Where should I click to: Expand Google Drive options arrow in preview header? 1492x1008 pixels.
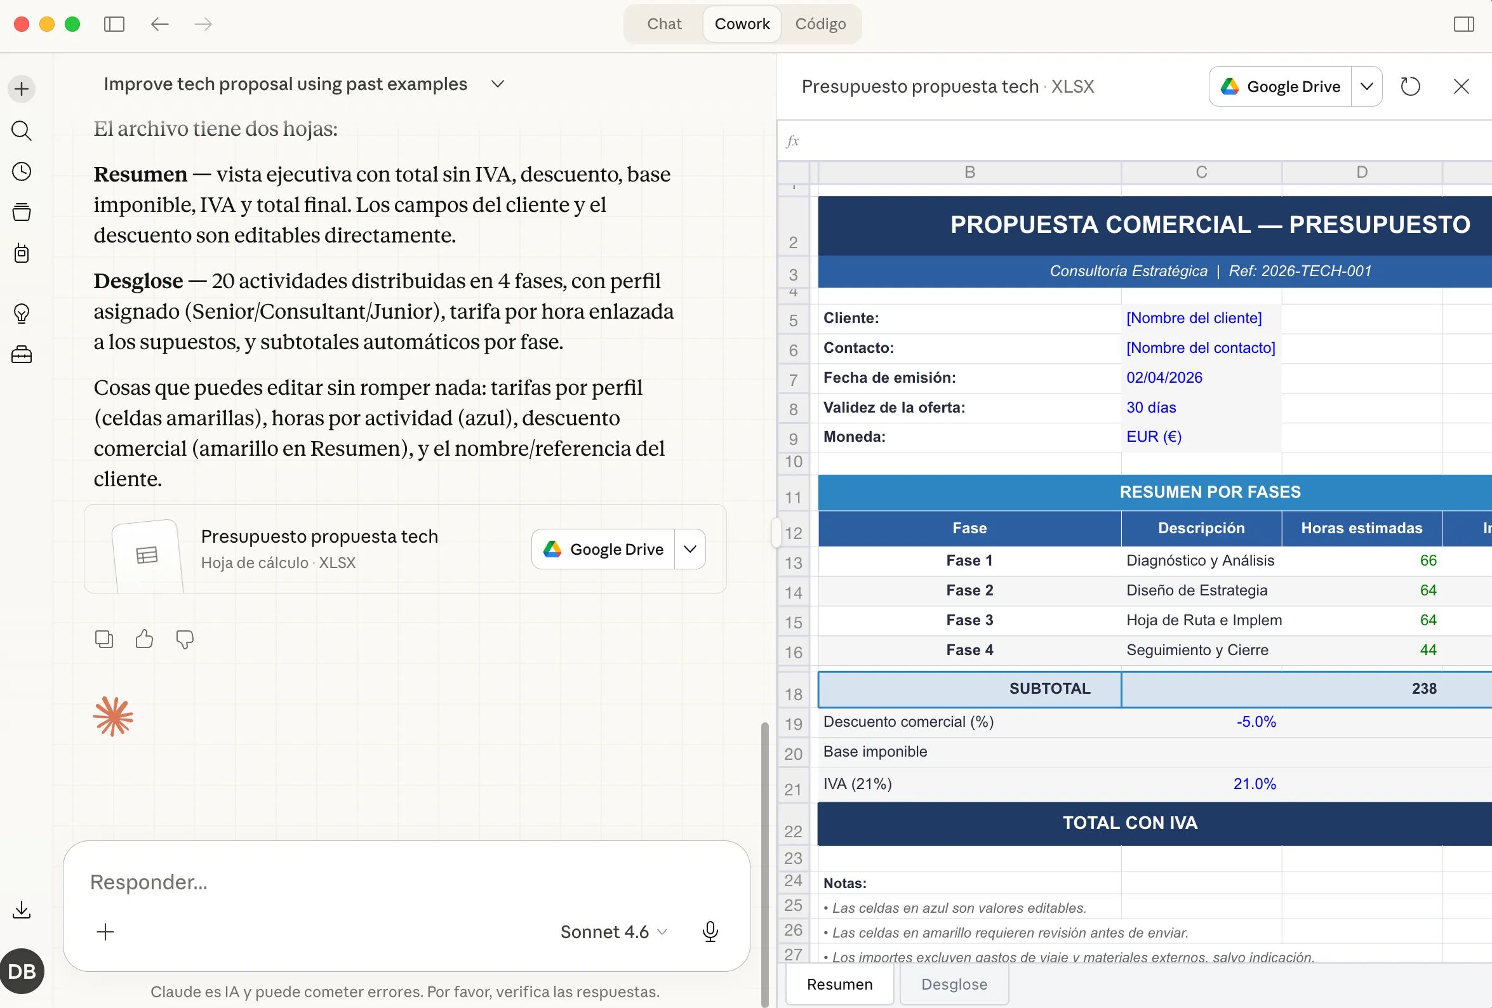(1367, 87)
